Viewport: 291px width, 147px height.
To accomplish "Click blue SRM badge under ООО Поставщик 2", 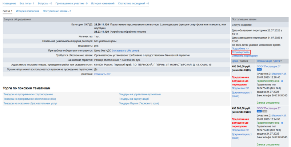I will pyautogui.click(x=259, y=112).
